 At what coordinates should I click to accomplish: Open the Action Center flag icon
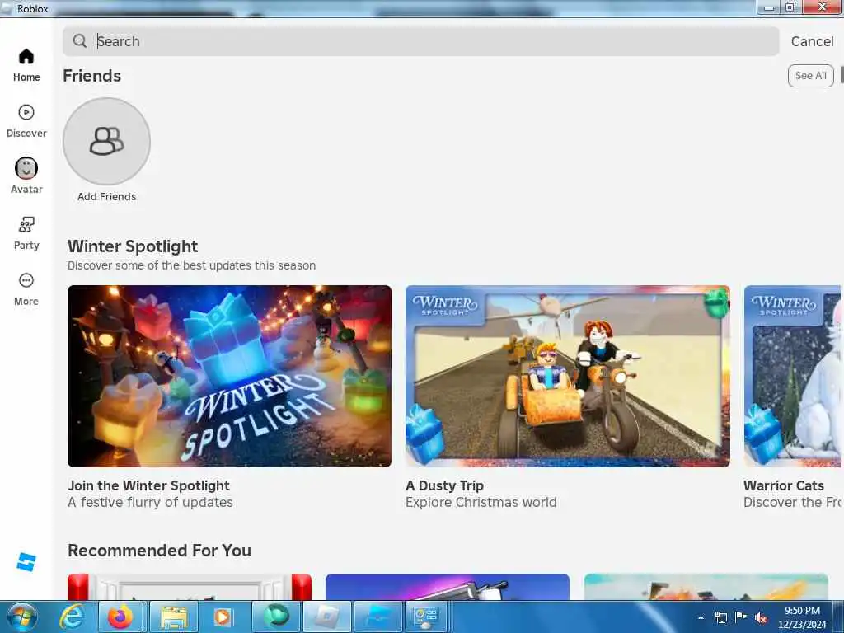click(741, 617)
